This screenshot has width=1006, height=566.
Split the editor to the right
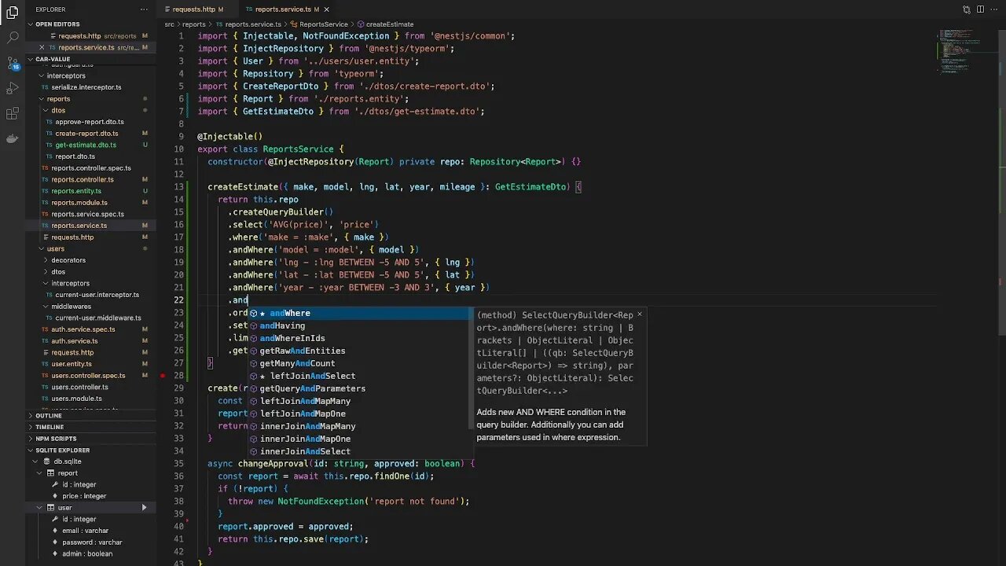pos(981,9)
